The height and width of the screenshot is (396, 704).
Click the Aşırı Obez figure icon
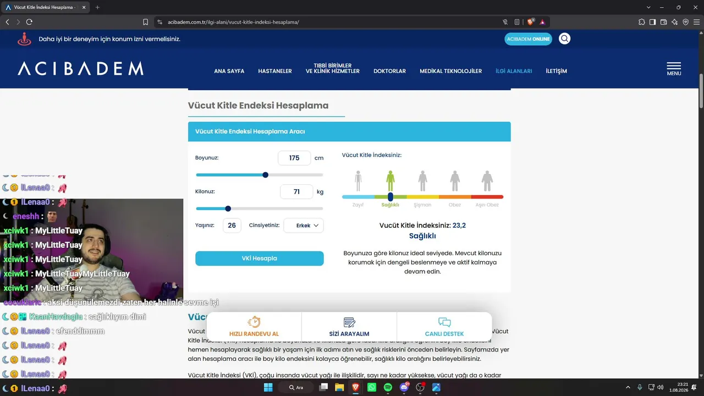(x=487, y=180)
